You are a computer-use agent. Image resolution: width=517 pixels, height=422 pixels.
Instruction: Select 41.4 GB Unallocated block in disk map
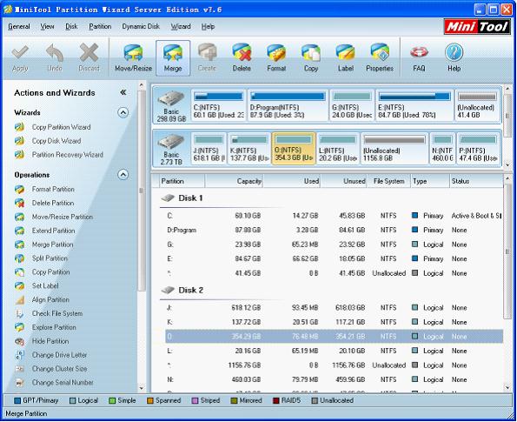coord(477,105)
